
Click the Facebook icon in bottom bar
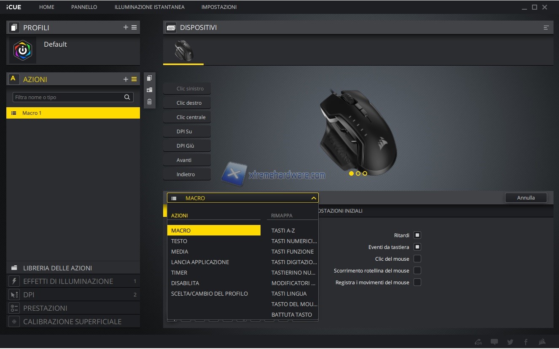(526, 342)
